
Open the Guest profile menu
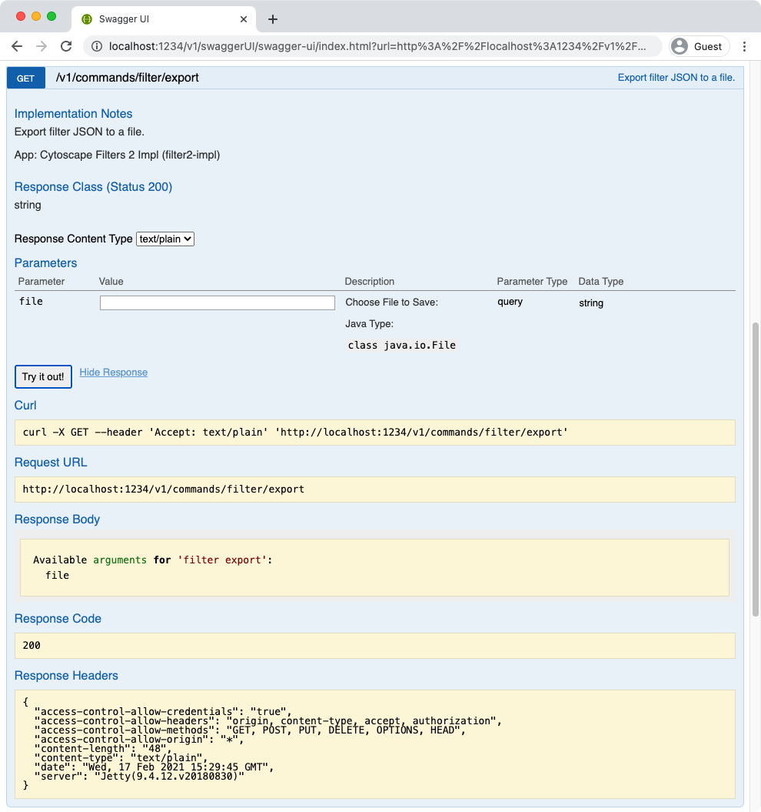pyautogui.click(x=697, y=46)
